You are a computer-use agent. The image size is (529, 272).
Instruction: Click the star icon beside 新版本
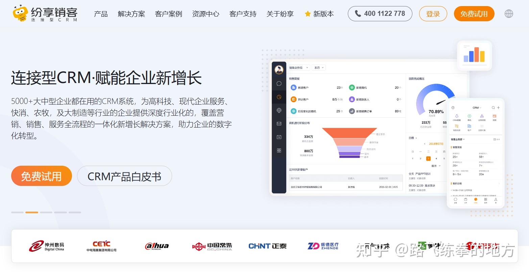tap(308, 14)
